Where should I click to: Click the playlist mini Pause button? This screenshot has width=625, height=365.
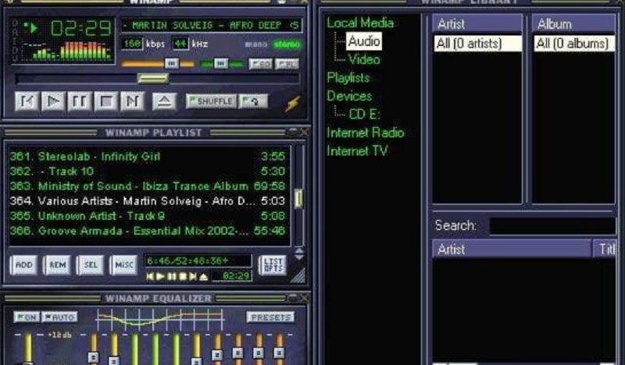pos(172,276)
